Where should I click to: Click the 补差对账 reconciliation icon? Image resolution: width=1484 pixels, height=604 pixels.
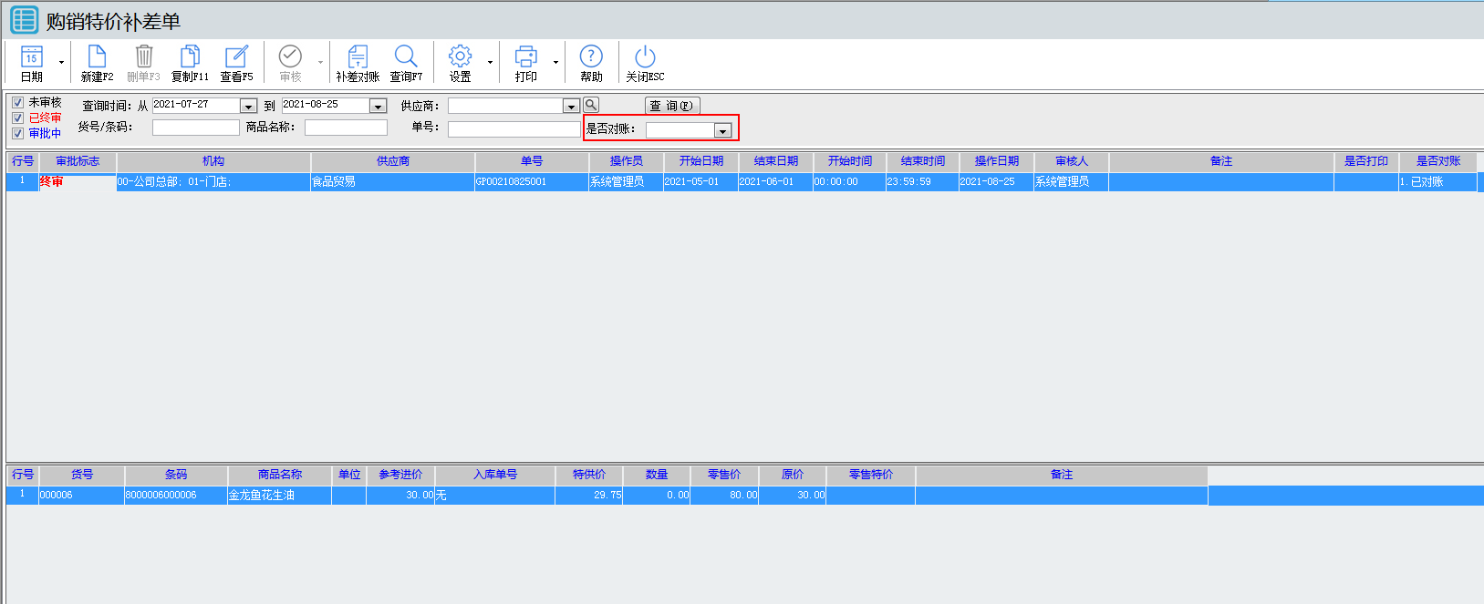pos(358,57)
